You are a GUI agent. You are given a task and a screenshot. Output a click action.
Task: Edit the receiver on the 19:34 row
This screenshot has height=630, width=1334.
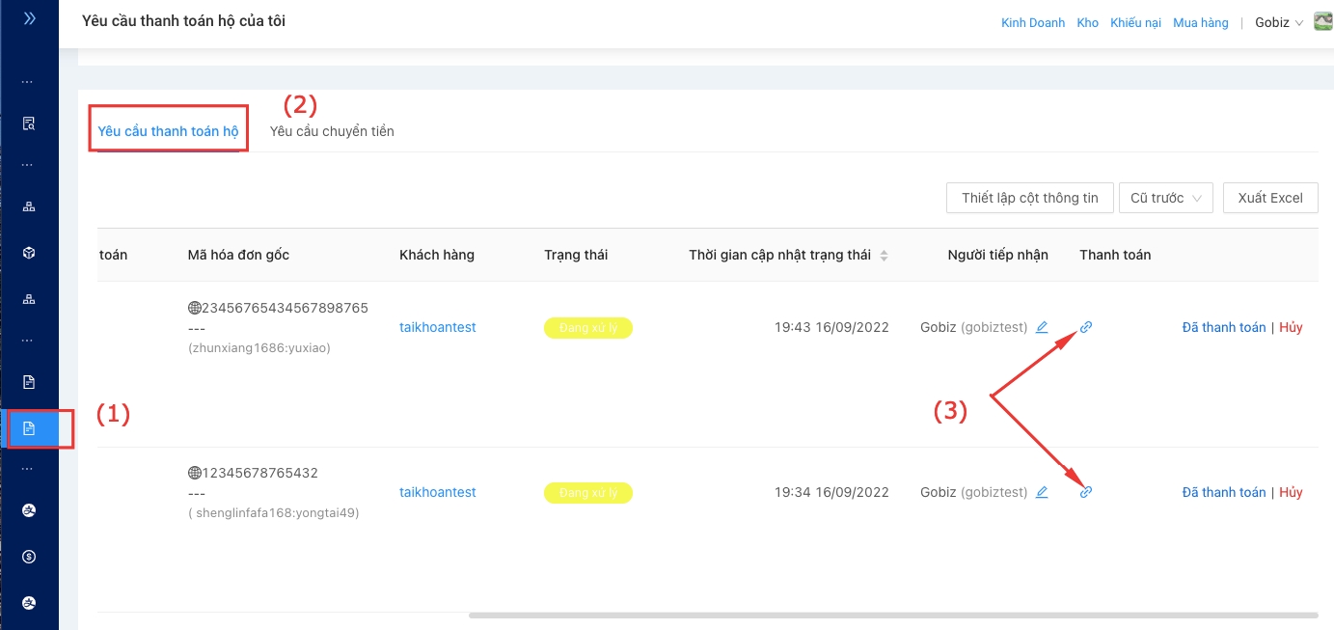[1042, 492]
